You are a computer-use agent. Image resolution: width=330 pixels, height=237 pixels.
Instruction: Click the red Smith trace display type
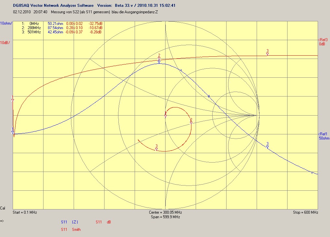tap(76, 230)
